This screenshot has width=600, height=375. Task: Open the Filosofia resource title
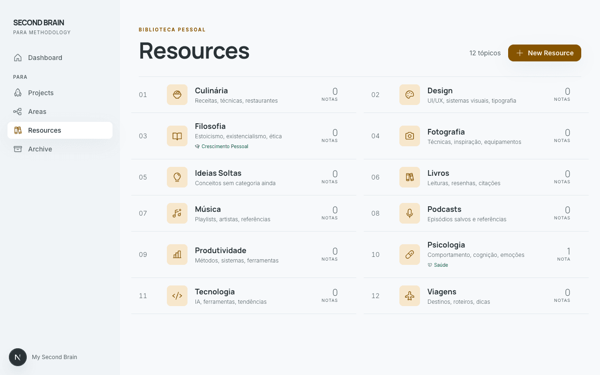[x=210, y=126]
